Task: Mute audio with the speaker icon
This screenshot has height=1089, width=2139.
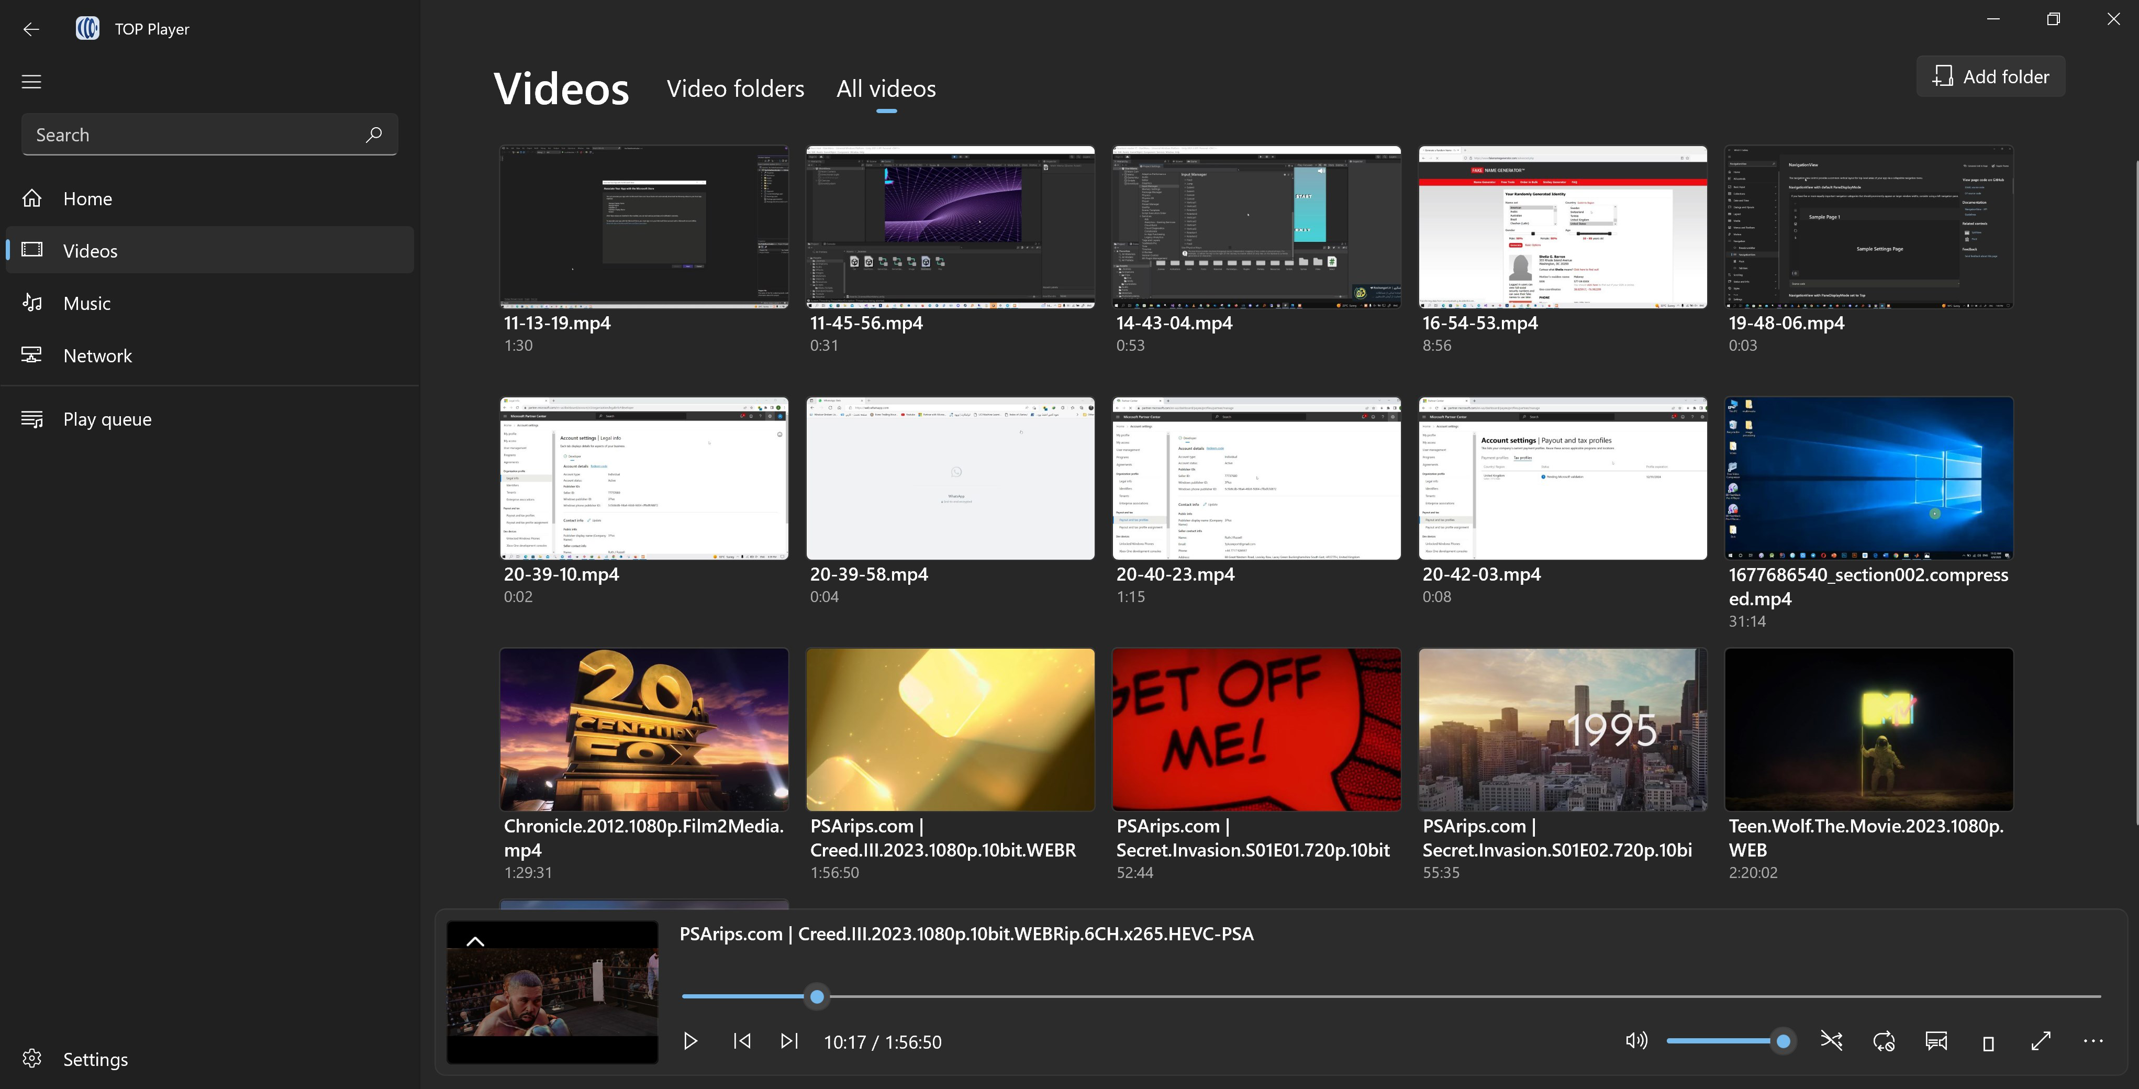Action: click(x=1636, y=1041)
